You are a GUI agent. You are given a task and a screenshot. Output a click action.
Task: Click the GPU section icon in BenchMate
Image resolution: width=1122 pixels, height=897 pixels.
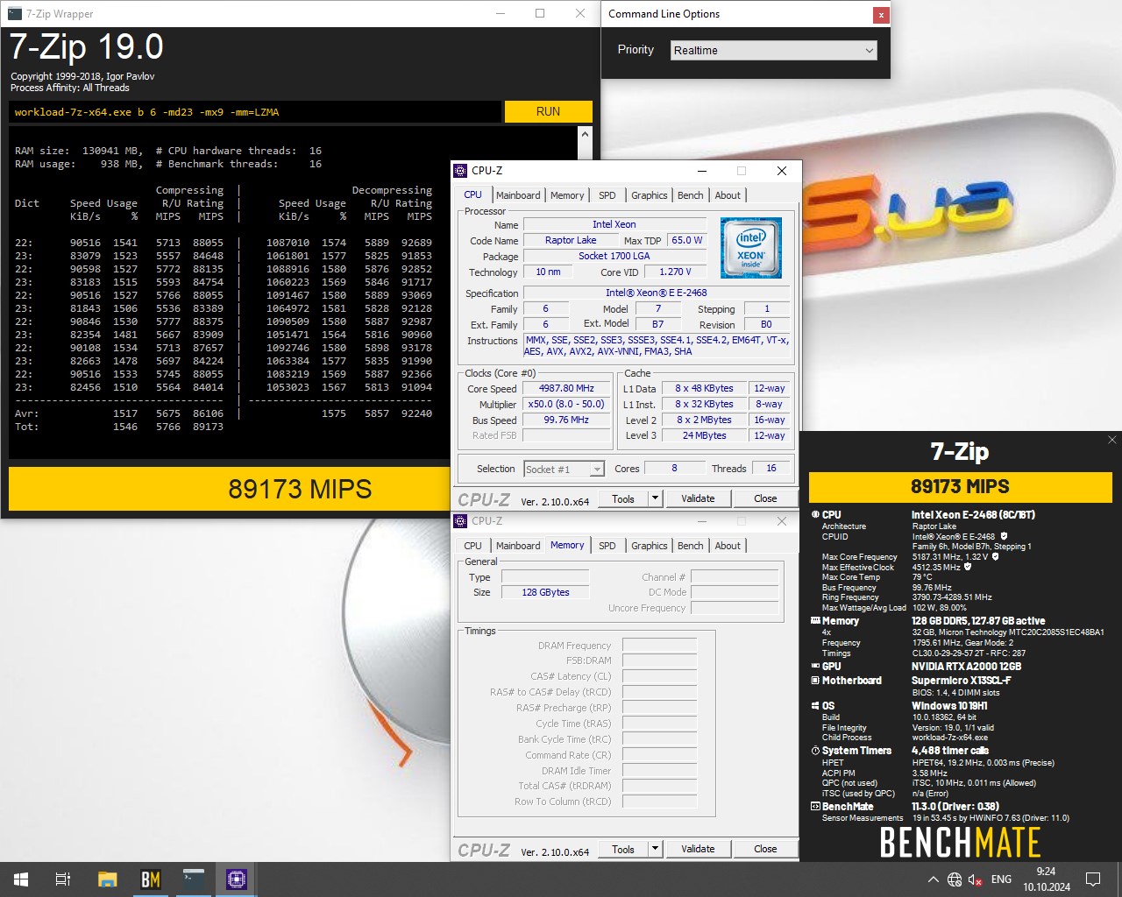coord(815,667)
